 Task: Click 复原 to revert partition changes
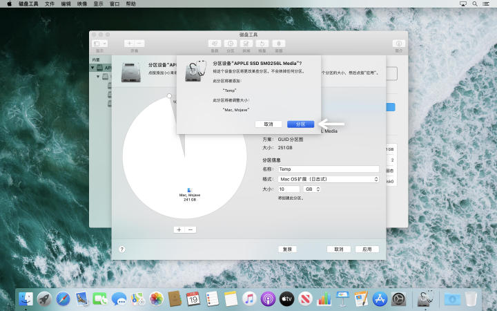[x=287, y=249]
